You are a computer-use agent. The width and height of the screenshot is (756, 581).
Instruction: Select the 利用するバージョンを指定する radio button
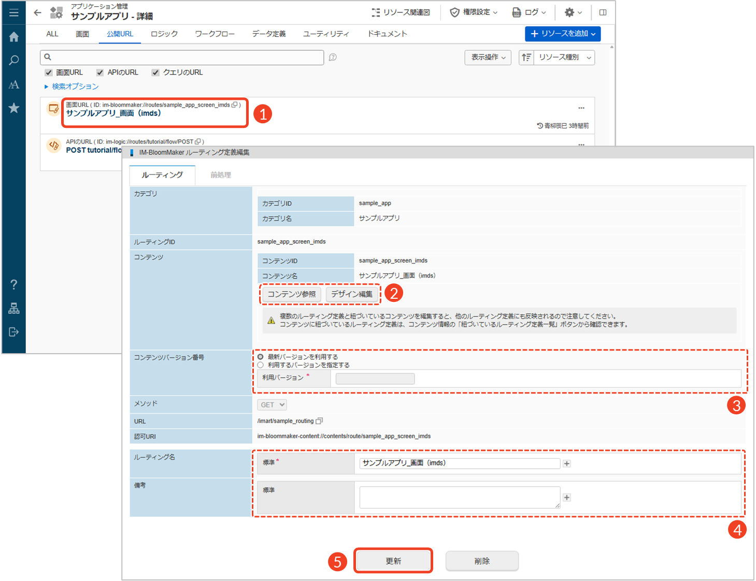261,365
